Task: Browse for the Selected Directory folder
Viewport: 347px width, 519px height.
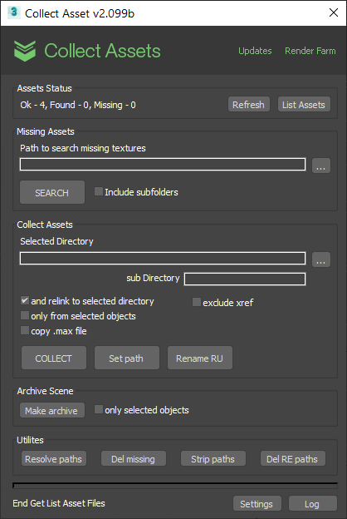Action: click(321, 259)
